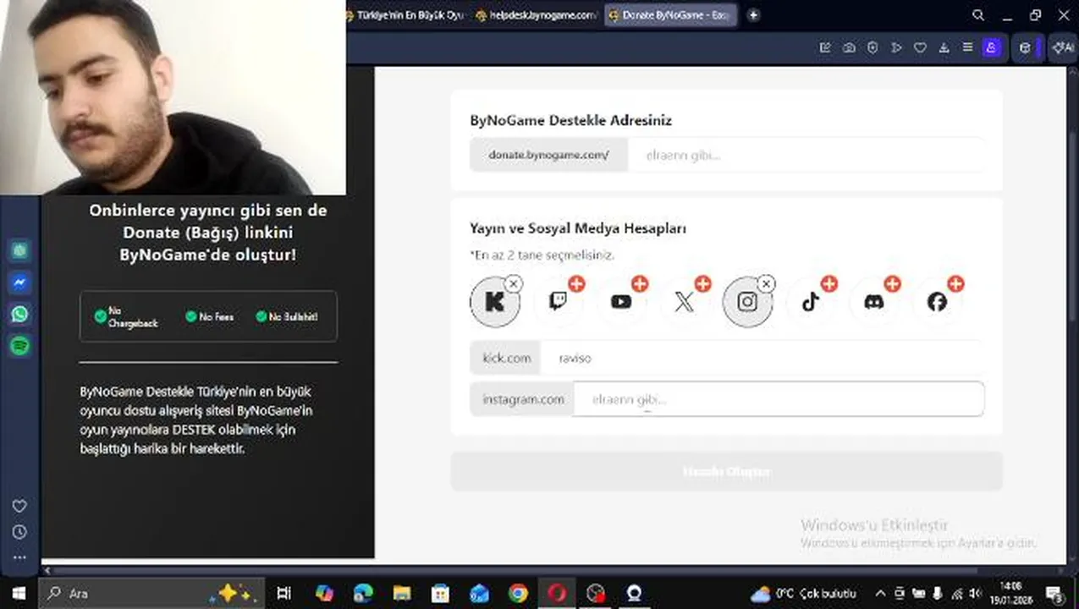
Task: Select the Facebook platform icon
Action: tap(937, 302)
